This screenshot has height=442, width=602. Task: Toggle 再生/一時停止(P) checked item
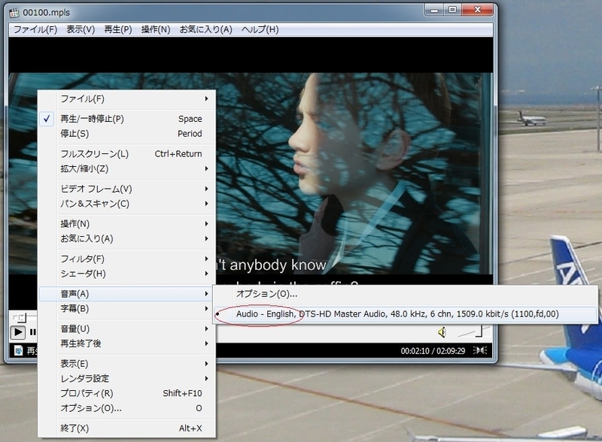point(126,119)
